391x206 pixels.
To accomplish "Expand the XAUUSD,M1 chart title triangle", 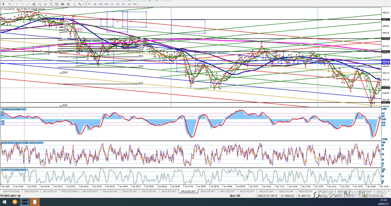I will pos(2,9).
